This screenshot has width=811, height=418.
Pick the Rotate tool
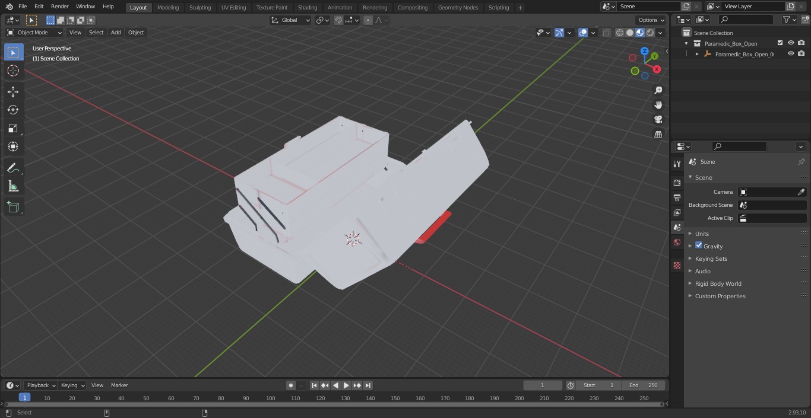click(x=13, y=110)
